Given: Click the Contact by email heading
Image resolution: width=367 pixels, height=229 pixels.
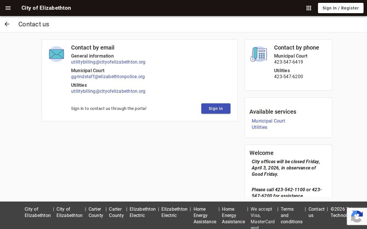Looking at the screenshot, I should [x=93, y=48].
